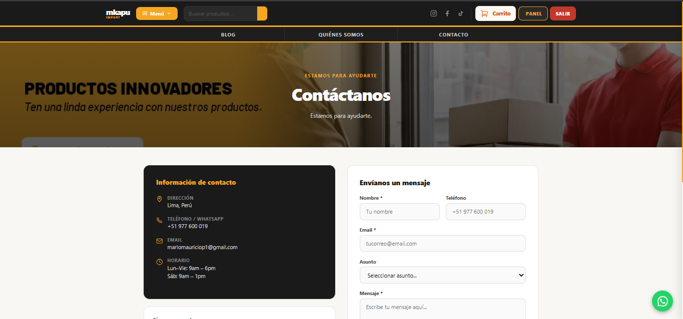Click the mariomauriciop1@gmail.com email address
683x319 pixels.
[x=203, y=247]
